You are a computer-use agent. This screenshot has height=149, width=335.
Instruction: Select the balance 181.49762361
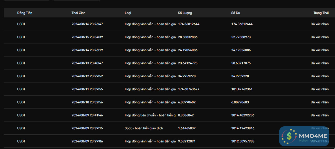click(x=242, y=89)
